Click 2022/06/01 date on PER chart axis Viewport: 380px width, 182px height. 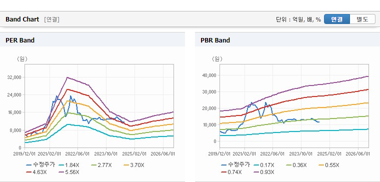coord(77,154)
